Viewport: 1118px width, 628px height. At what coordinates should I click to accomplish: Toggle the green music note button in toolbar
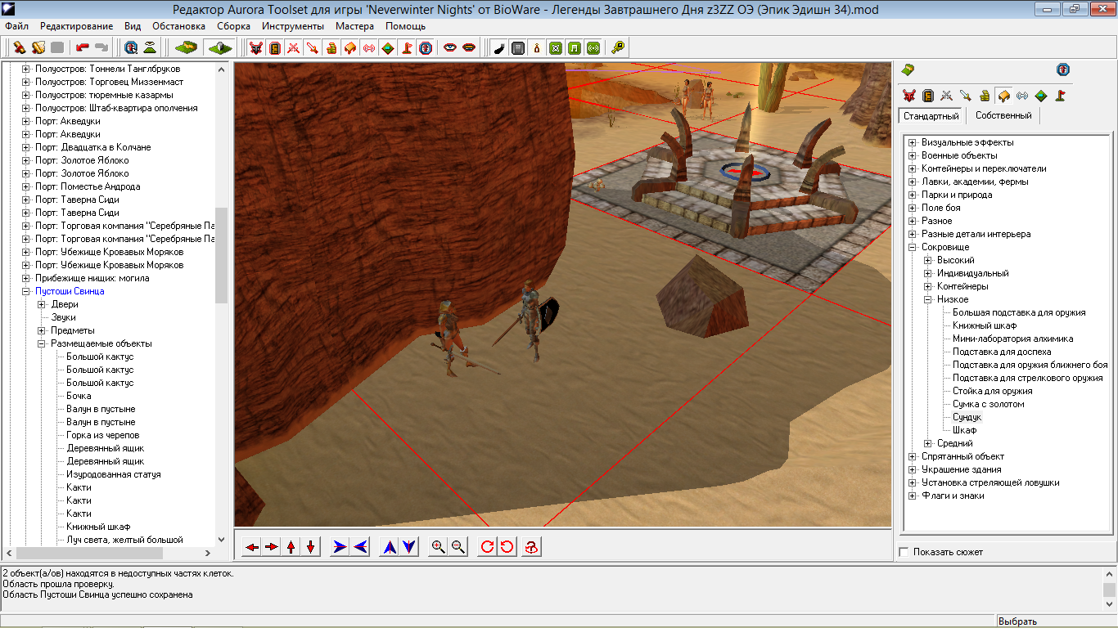tap(575, 48)
